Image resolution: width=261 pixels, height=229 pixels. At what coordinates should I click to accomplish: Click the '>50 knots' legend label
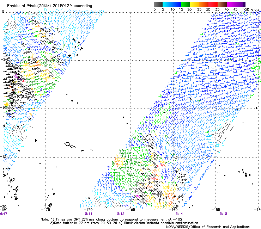click(251, 9)
